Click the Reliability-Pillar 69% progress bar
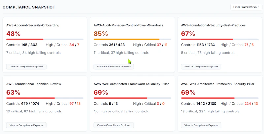Image resolution: width=264 pixels, height=134 pixels. click(132, 98)
